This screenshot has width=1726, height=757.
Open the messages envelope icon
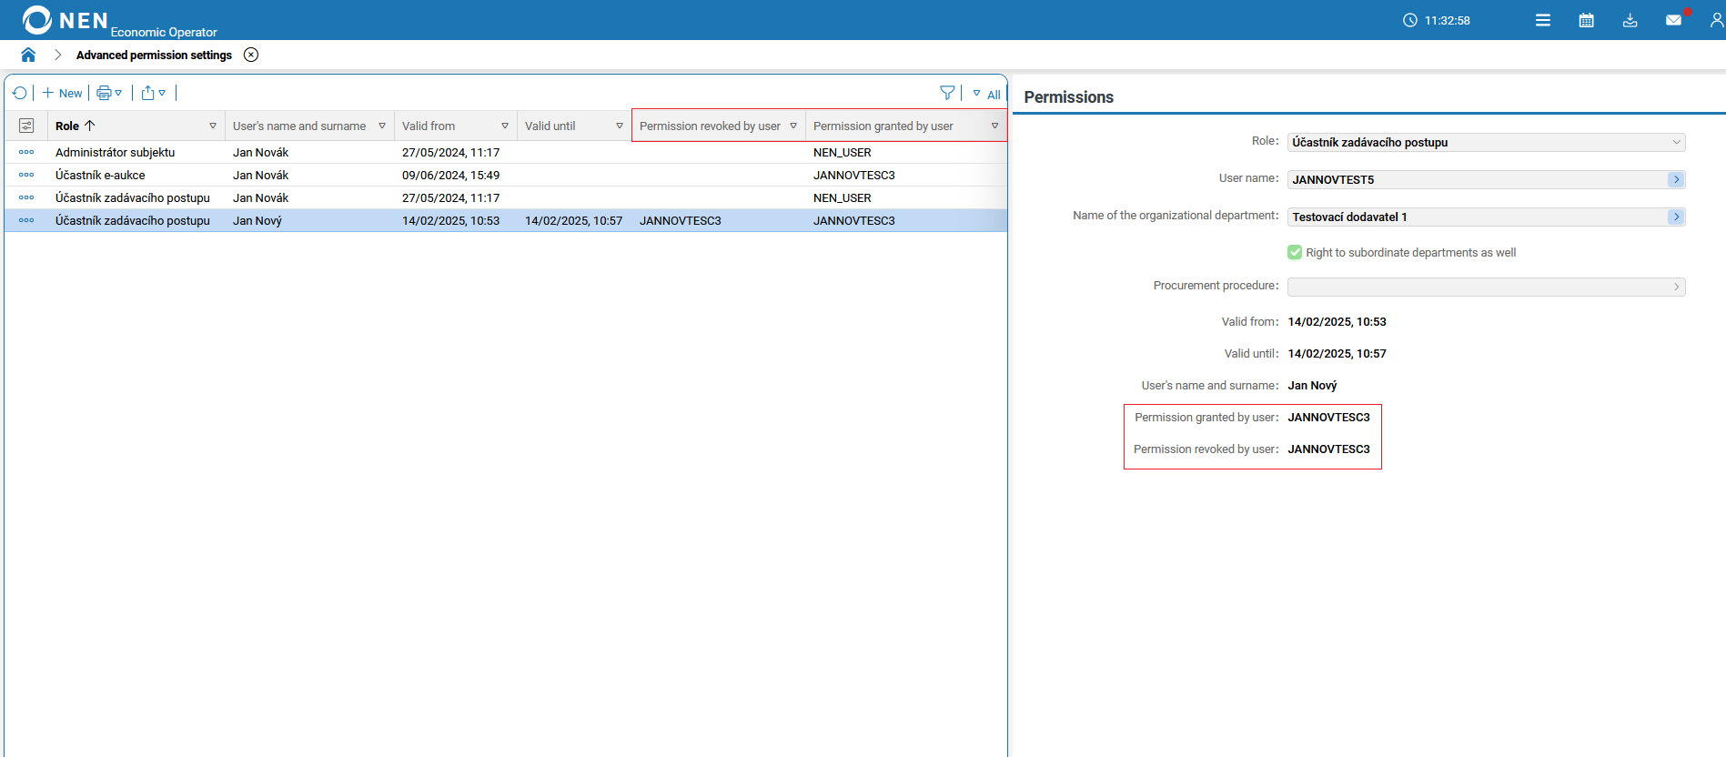point(1673,20)
